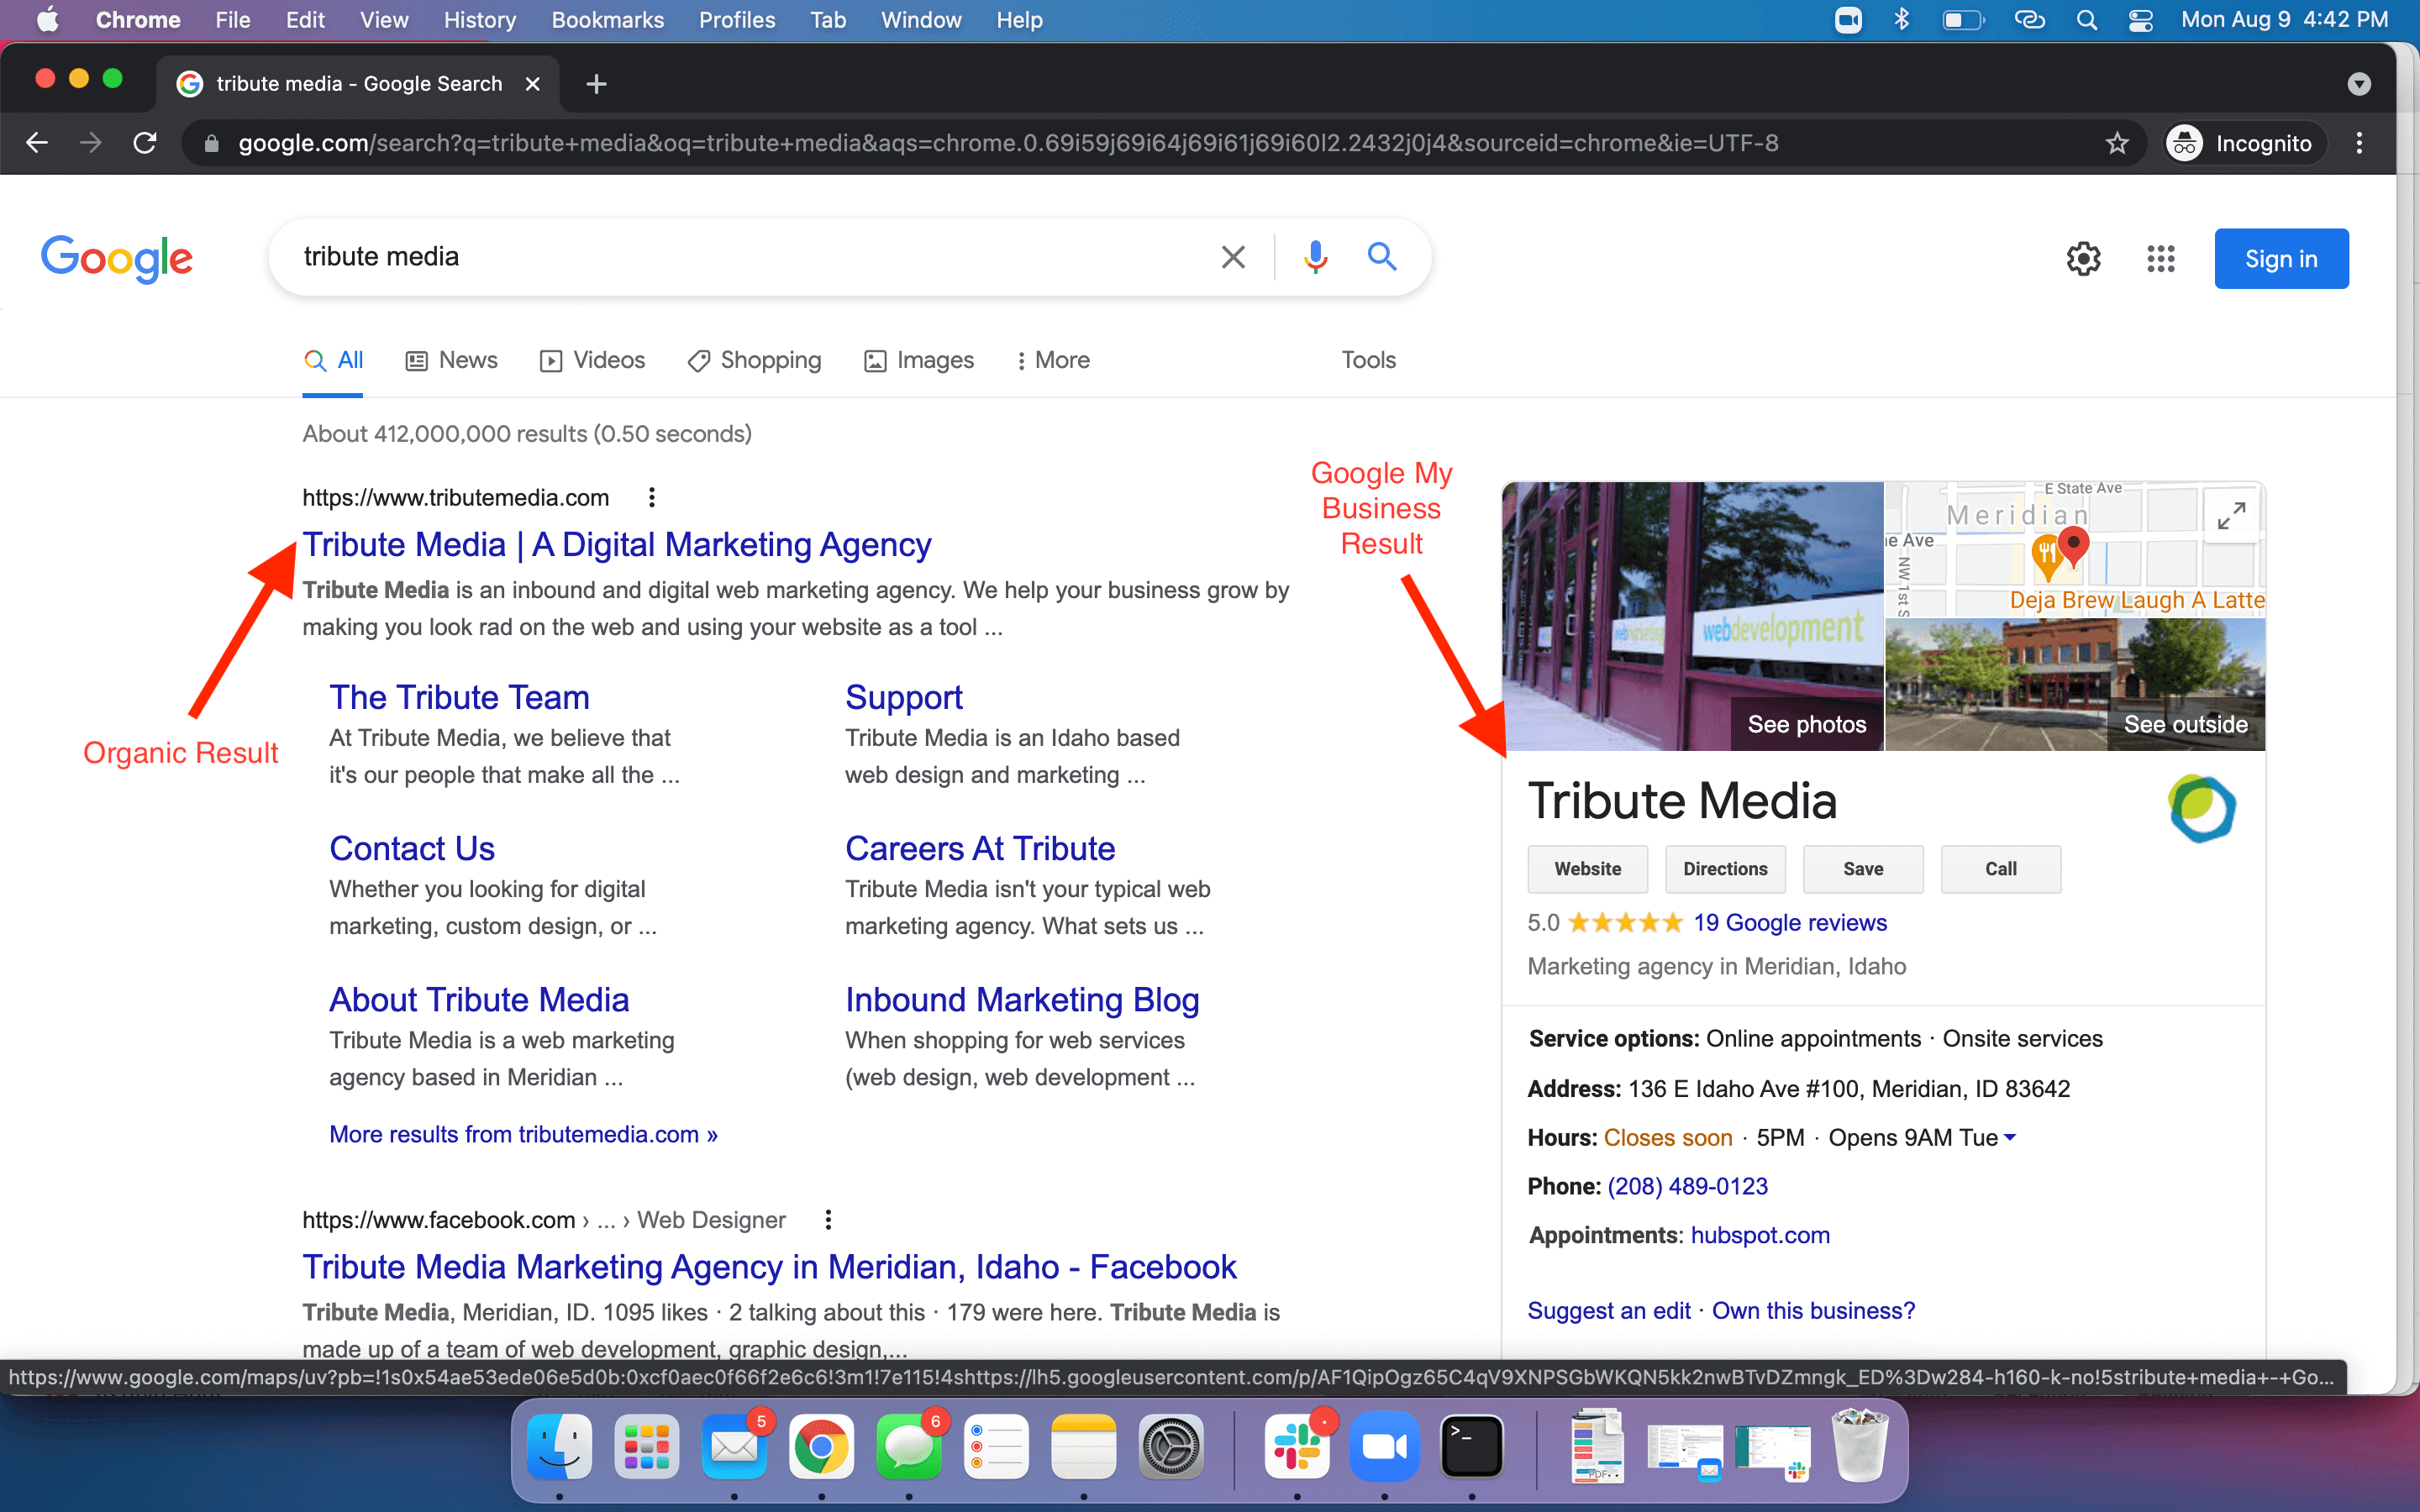Viewport: 2420px width, 1512px height.
Task: Open System Preferences from dock
Action: 1170,1446
